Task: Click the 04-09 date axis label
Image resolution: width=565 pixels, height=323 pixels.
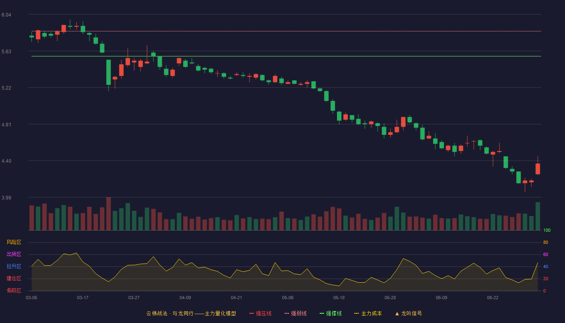Action: (x=185, y=298)
